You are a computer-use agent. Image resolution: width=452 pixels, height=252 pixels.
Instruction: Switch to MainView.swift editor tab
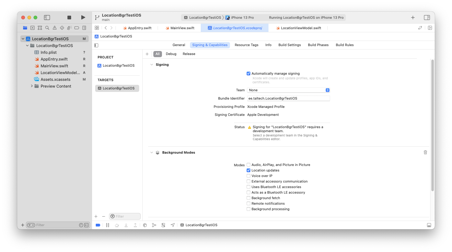(180, 28)
